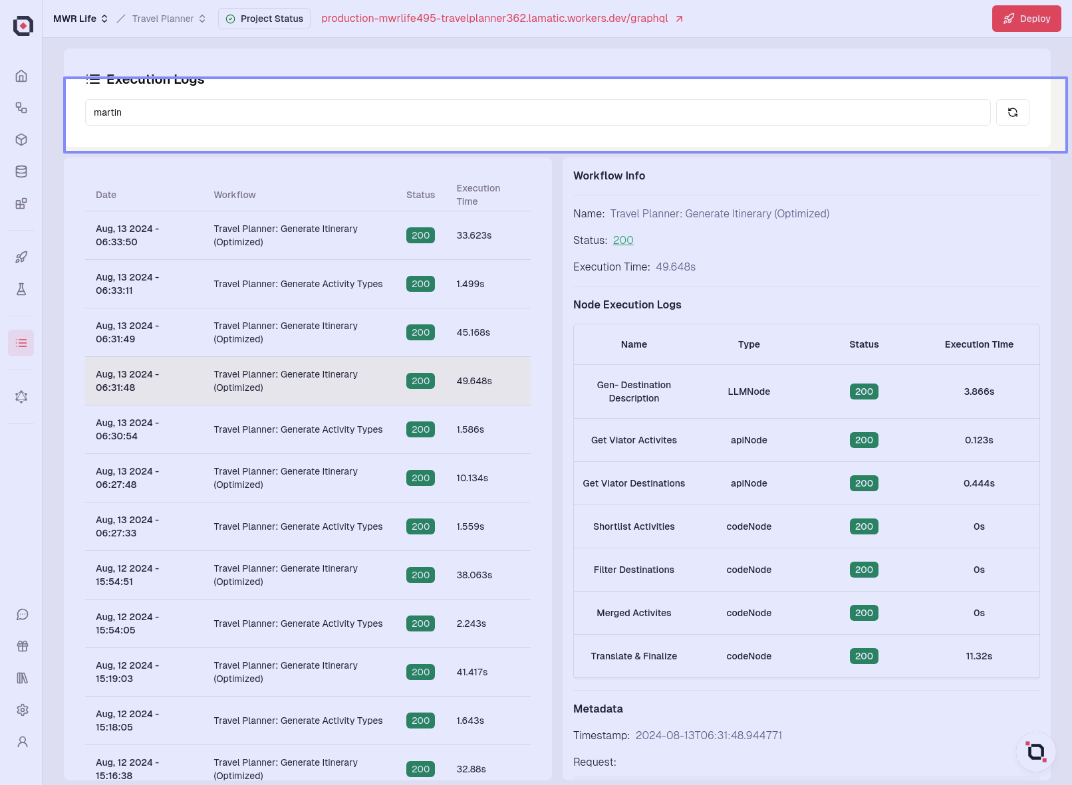
Task: Click the refresh logs button
Action: coord(1012,112)
